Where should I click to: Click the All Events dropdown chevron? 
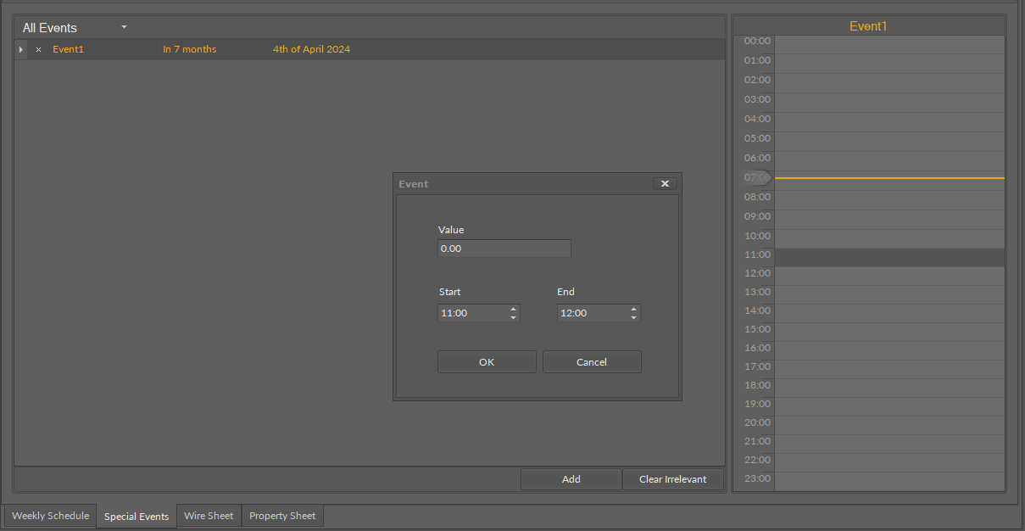[123, 26]
